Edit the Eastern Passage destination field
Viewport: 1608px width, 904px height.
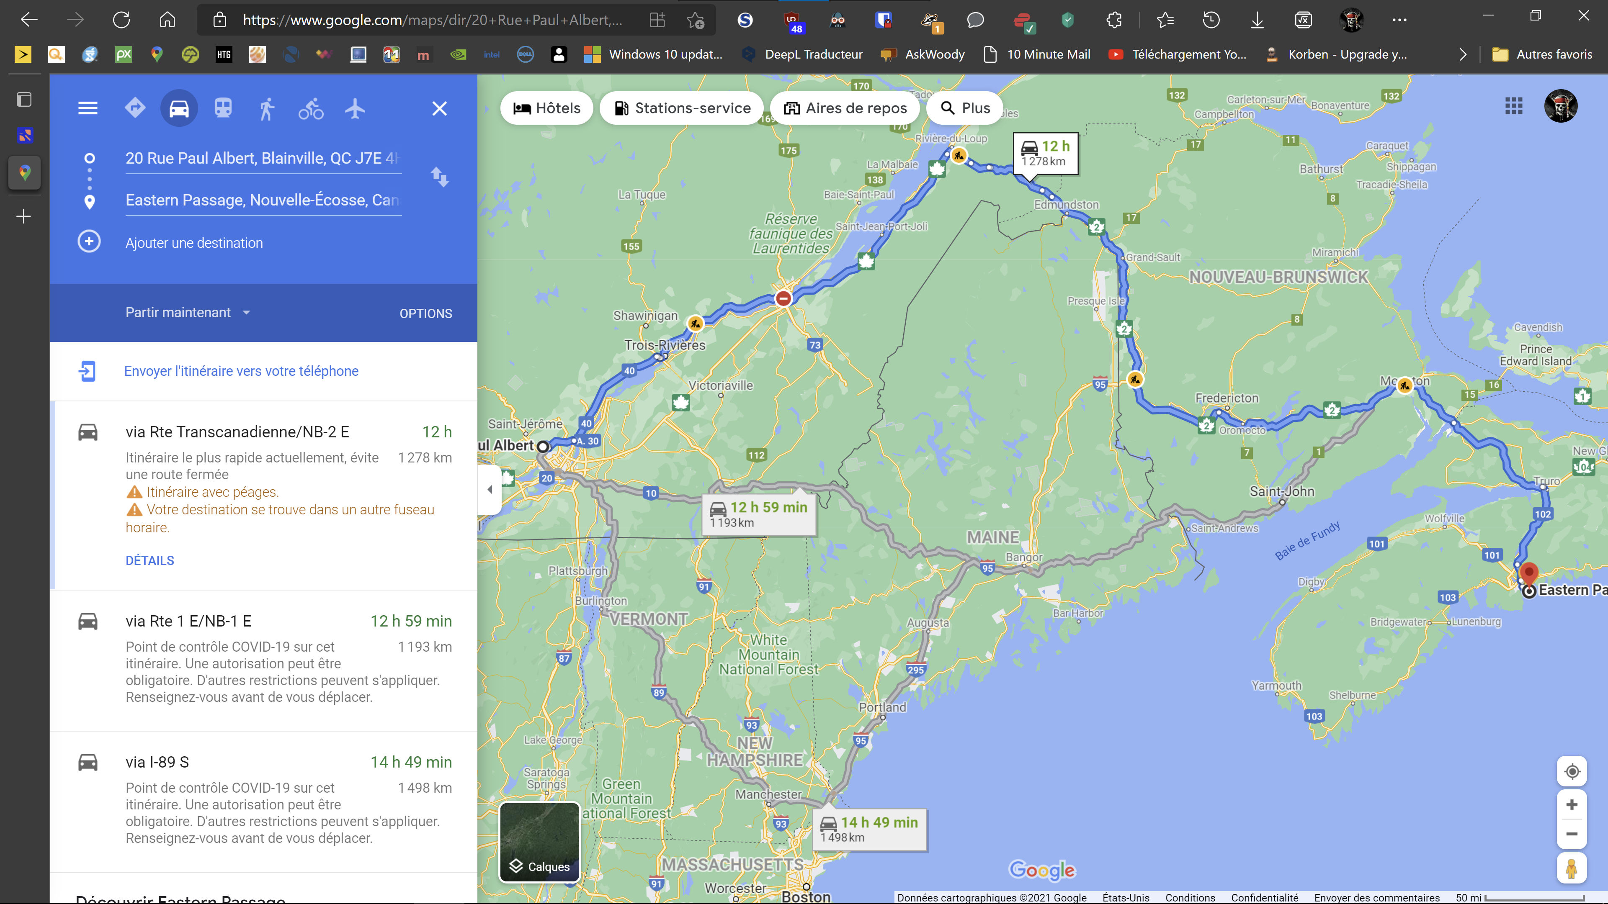262,200
